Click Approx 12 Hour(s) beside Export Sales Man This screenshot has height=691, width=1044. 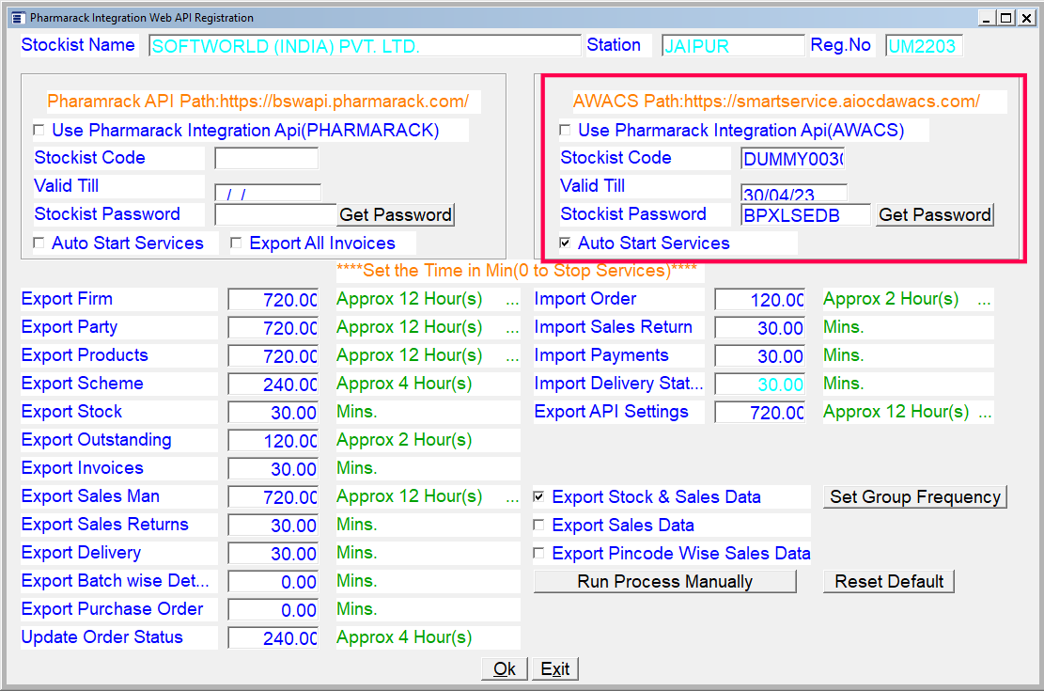410,496
